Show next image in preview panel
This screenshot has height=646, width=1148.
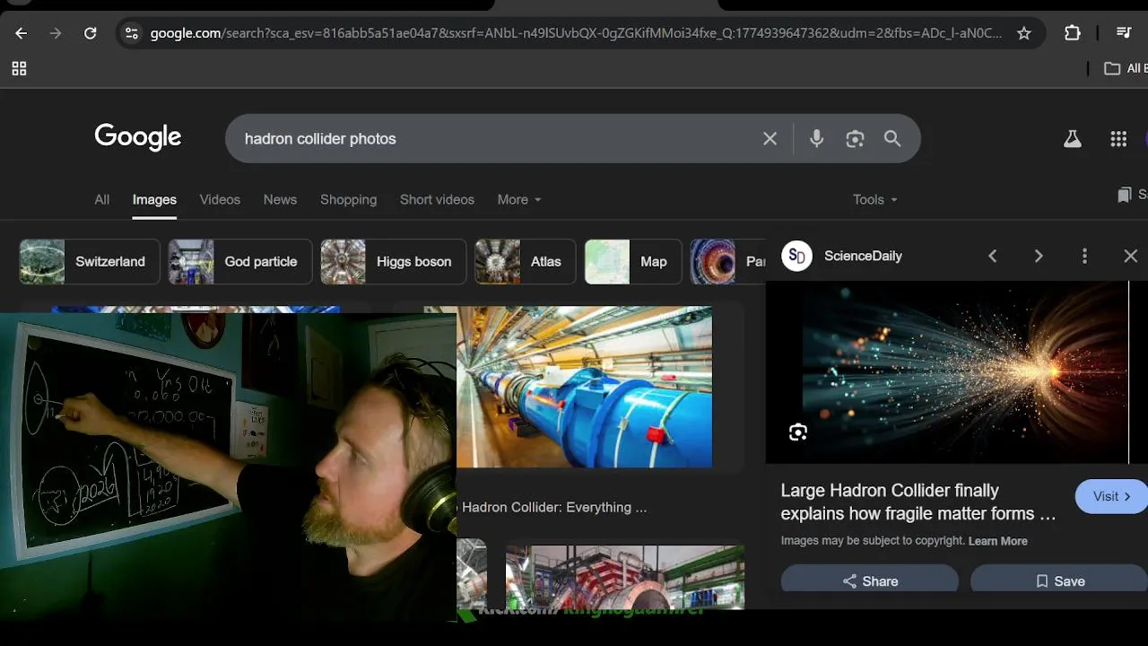pos(1039,256)
